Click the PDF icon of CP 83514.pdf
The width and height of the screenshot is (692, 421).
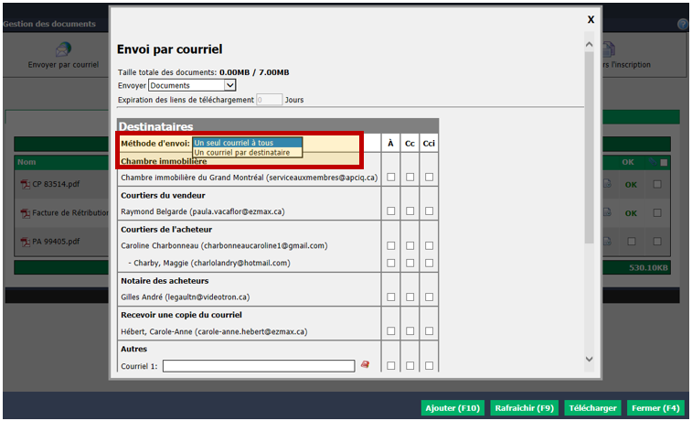click(26, 184)
